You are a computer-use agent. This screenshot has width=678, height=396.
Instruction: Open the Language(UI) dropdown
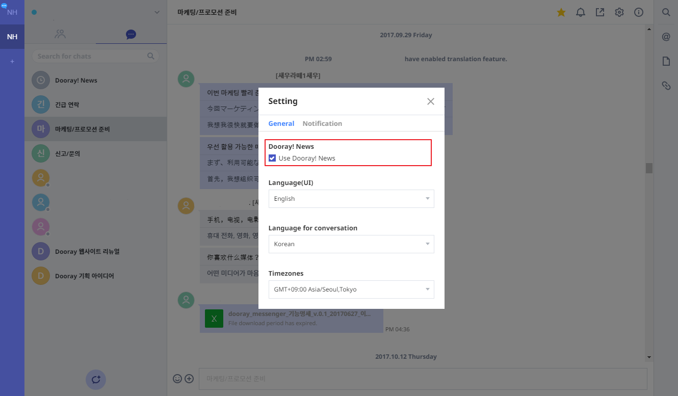(351, 199)
